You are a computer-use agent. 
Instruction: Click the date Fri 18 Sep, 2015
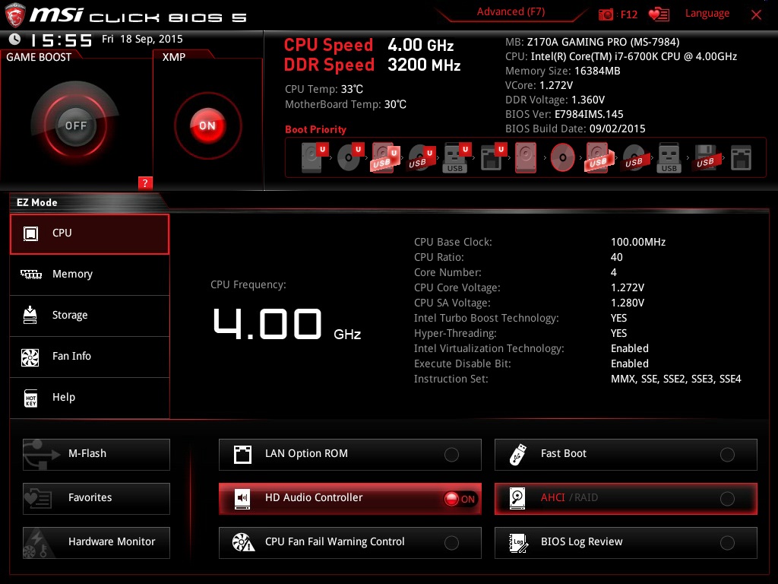point(142,40)
